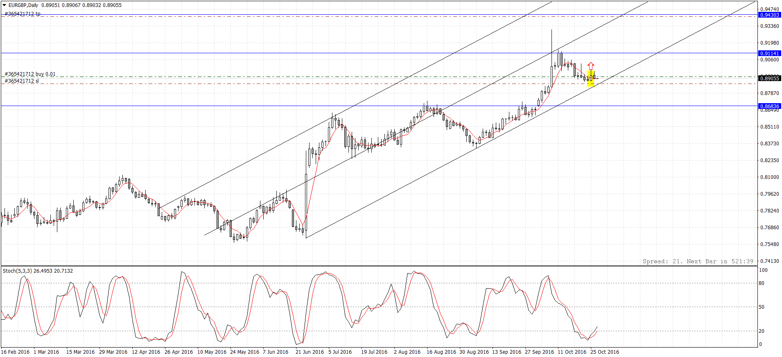Viewport: 782px width, 357px height.
Task: Click the 1 Mar 2016 date label
Action: point(46,352)
